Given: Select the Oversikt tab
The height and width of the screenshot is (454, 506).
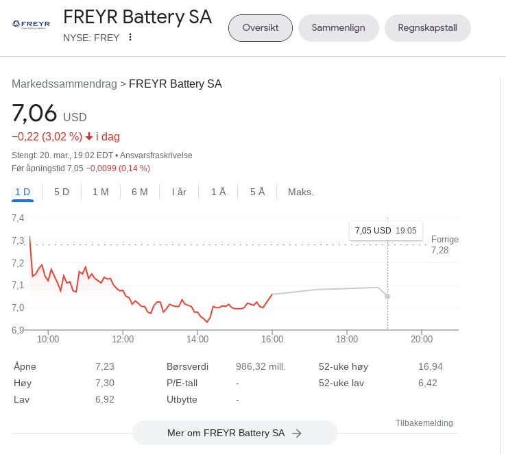Looking at the screenshot, I should (261, 27).
